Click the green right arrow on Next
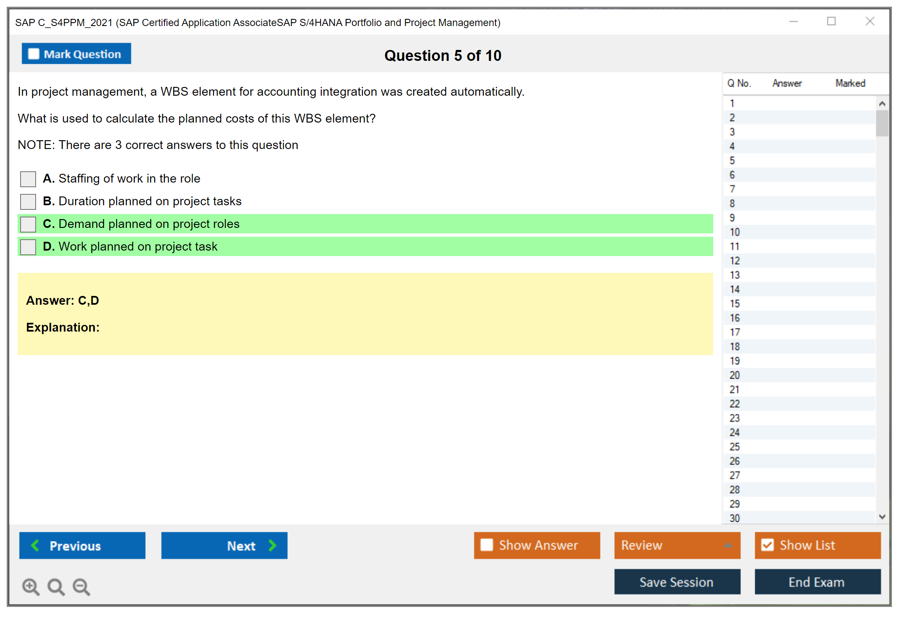The width and height of the screenshot is (902, 617). (273, 545)
